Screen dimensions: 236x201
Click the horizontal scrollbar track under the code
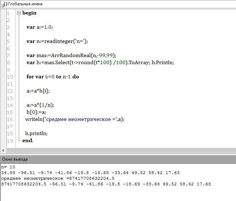click(121, 150)
